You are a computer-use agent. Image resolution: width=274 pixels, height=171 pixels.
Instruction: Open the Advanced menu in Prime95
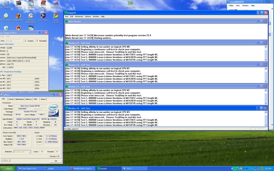coord(79,16)
